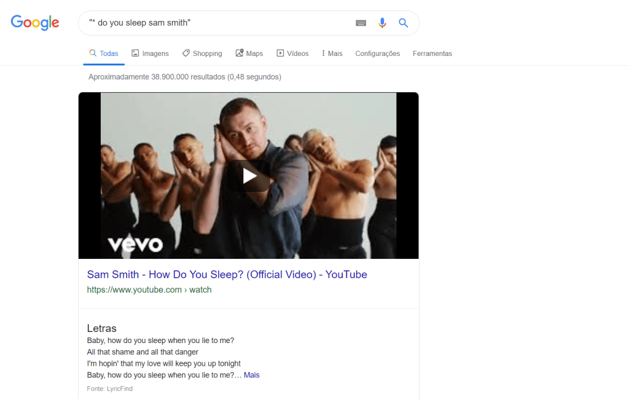Open Configurações menu
The image size is (629, 399).
[378, 53]
